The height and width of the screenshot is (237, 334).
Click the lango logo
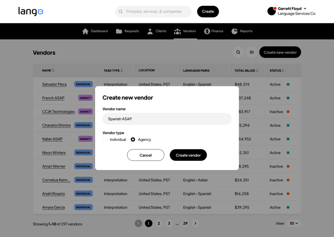tap(31, 11)
